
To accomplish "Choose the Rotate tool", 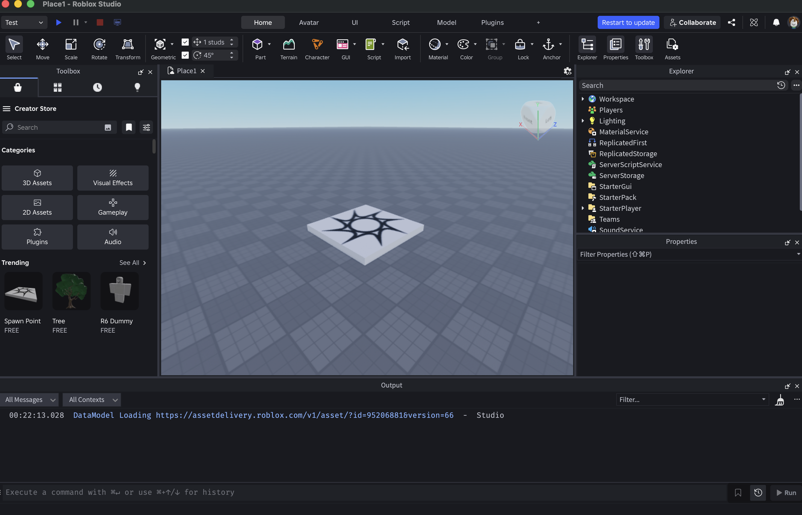I will pos(99,48).
